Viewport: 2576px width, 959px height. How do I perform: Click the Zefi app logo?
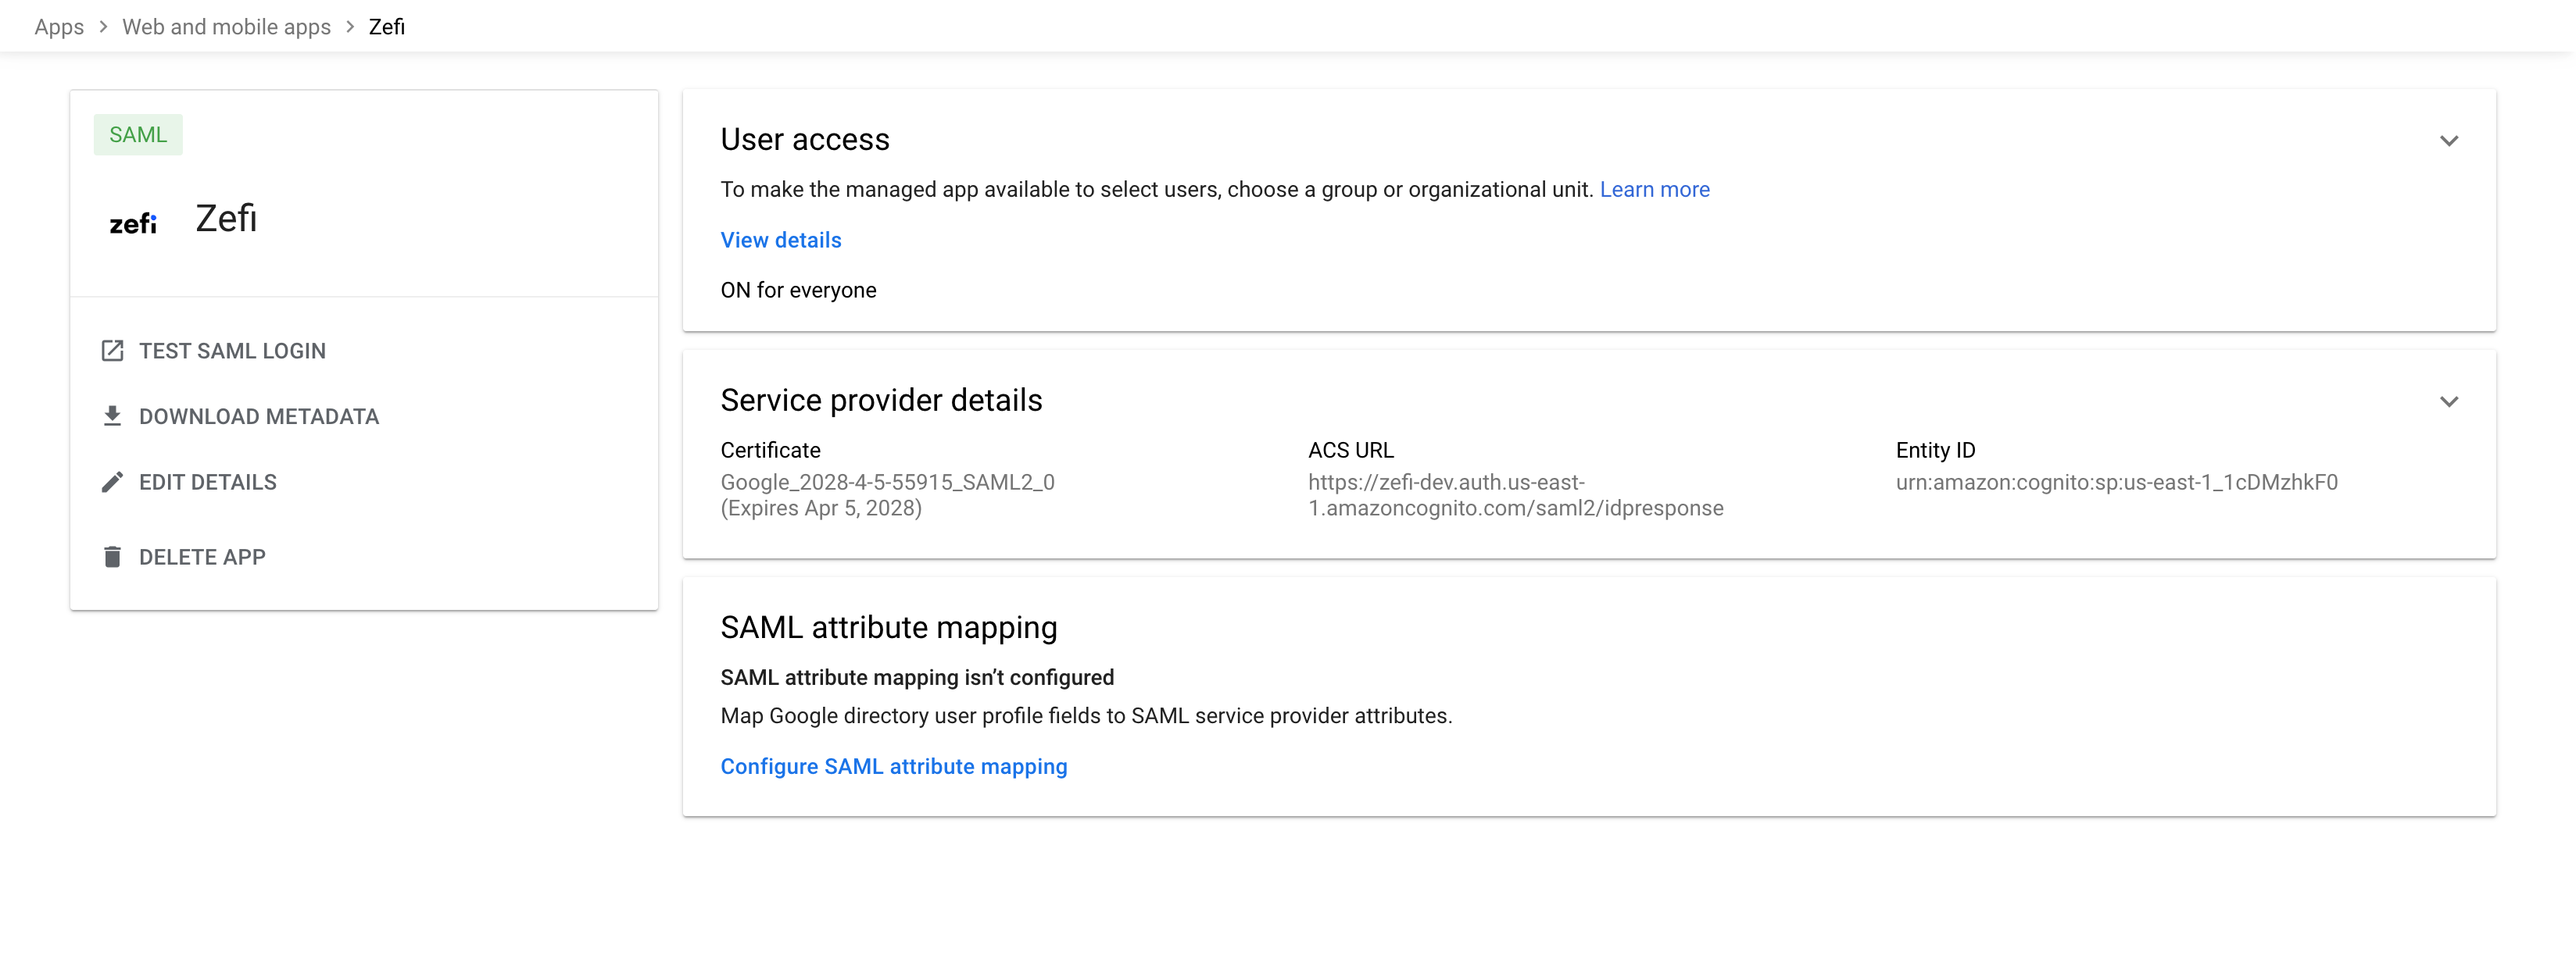pos(133,222)
